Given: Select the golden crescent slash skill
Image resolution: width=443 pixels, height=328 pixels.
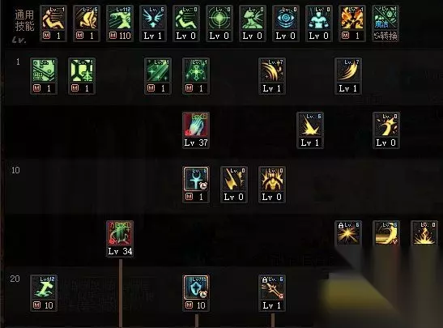Looking at the screenshot, I should (386, 233).
